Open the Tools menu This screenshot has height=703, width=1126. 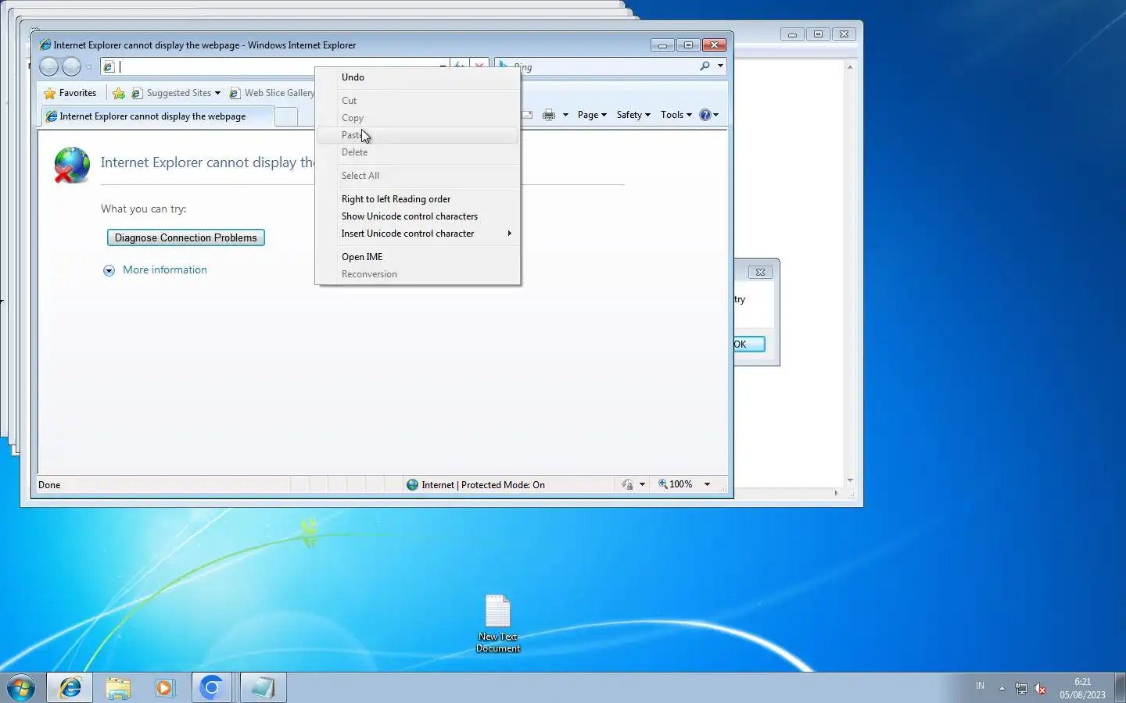(676, 115)
